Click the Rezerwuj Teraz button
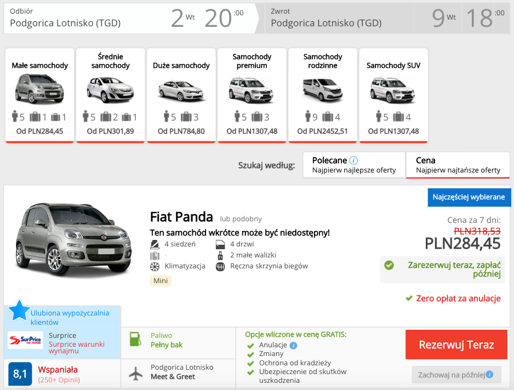 pyautogui.click(x=456, y=345)
